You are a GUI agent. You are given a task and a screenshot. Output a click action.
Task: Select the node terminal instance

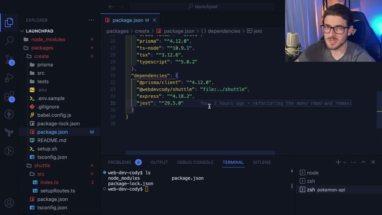pos(339,173)
